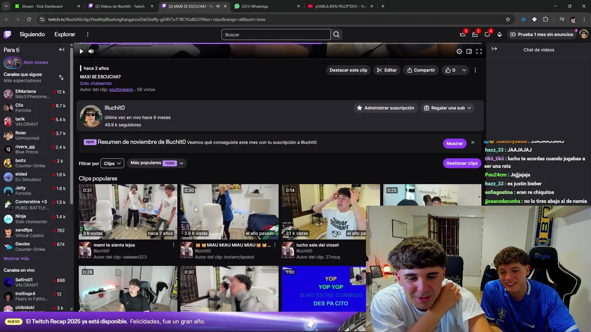Screen dimensions: 591x332
Task: Share the clip via Compartir
Action: [421, 70]
